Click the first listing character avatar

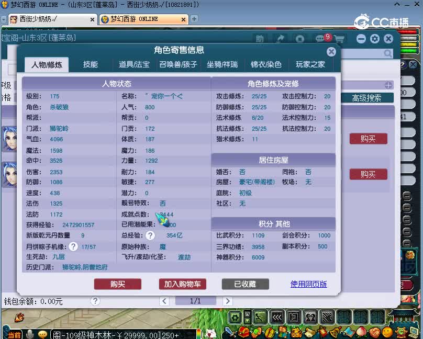[9, 139]
